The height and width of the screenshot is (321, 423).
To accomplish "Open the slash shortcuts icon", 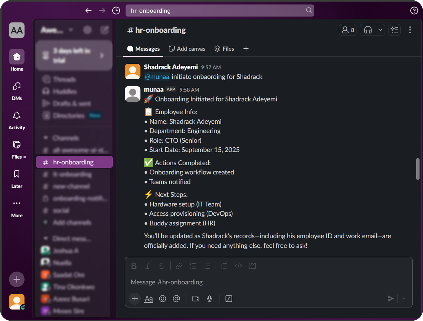I will pos(229,299).
